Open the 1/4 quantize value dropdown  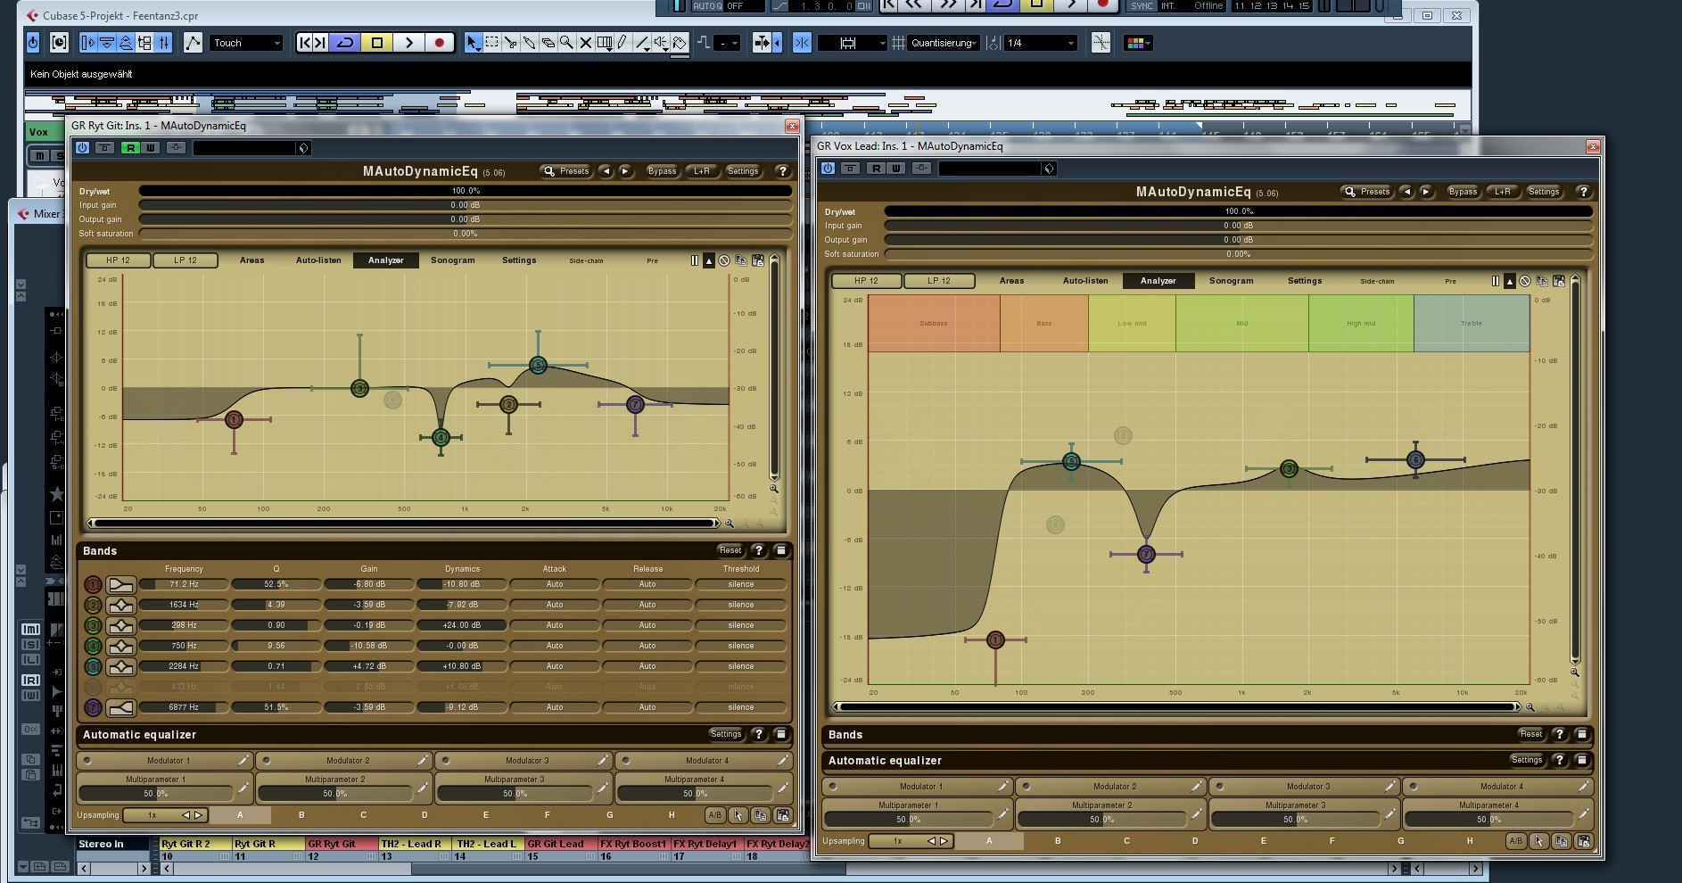click(1041, 43)
